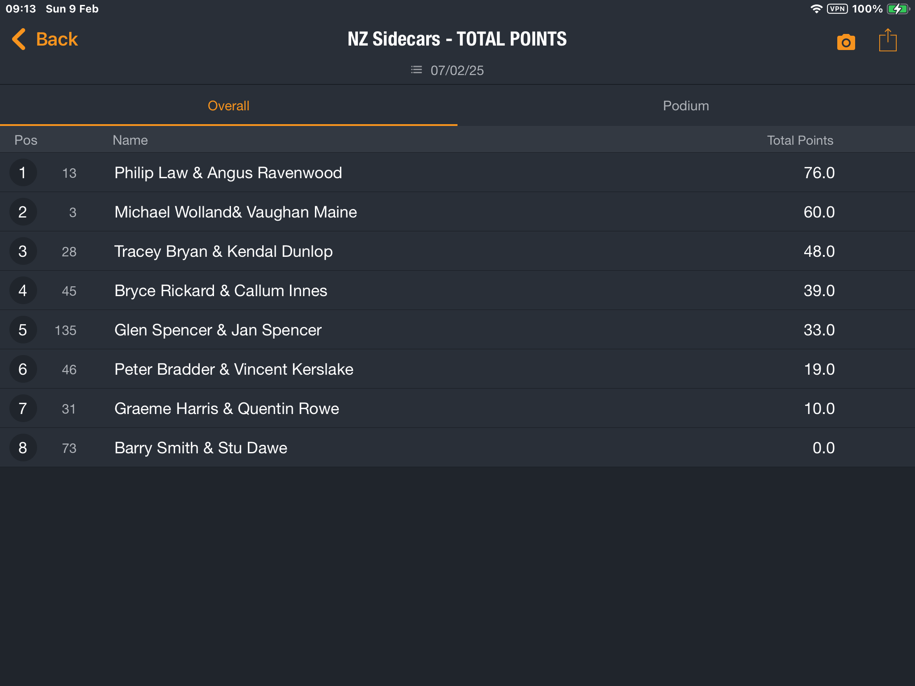
Task: Select Barry Smith & Stu Dawe entry
Action: 457,448
